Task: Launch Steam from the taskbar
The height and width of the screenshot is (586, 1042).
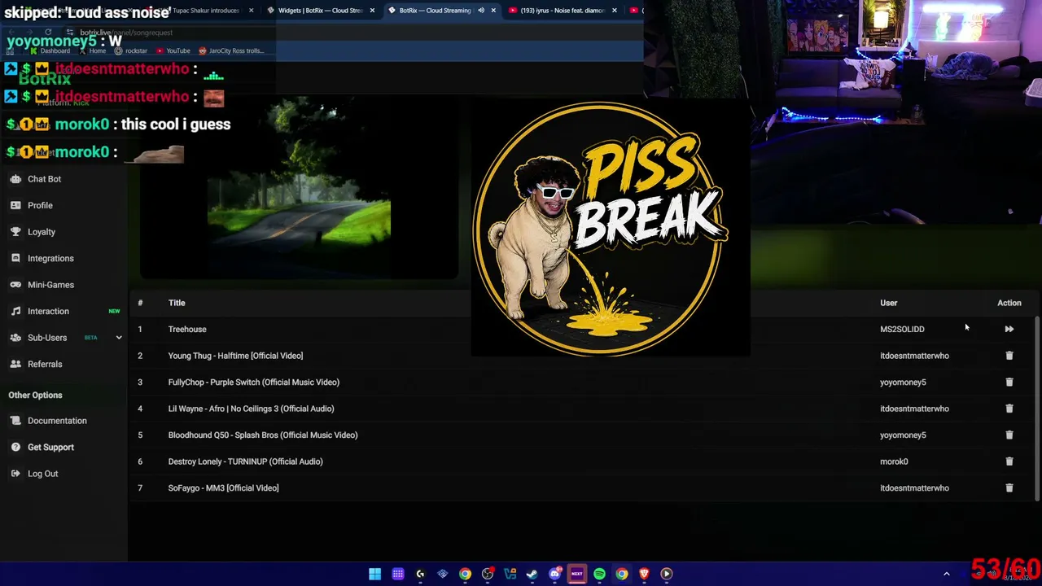Action: (x=532, y=574)
